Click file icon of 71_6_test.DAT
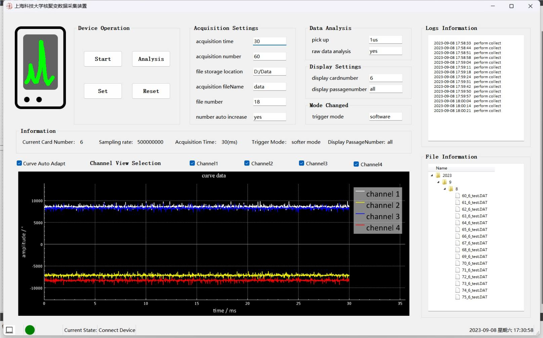543x338 pixels. click(457, 270)
